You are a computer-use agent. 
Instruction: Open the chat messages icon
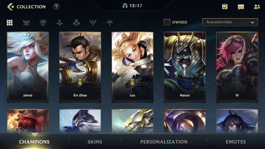(241, 7)
